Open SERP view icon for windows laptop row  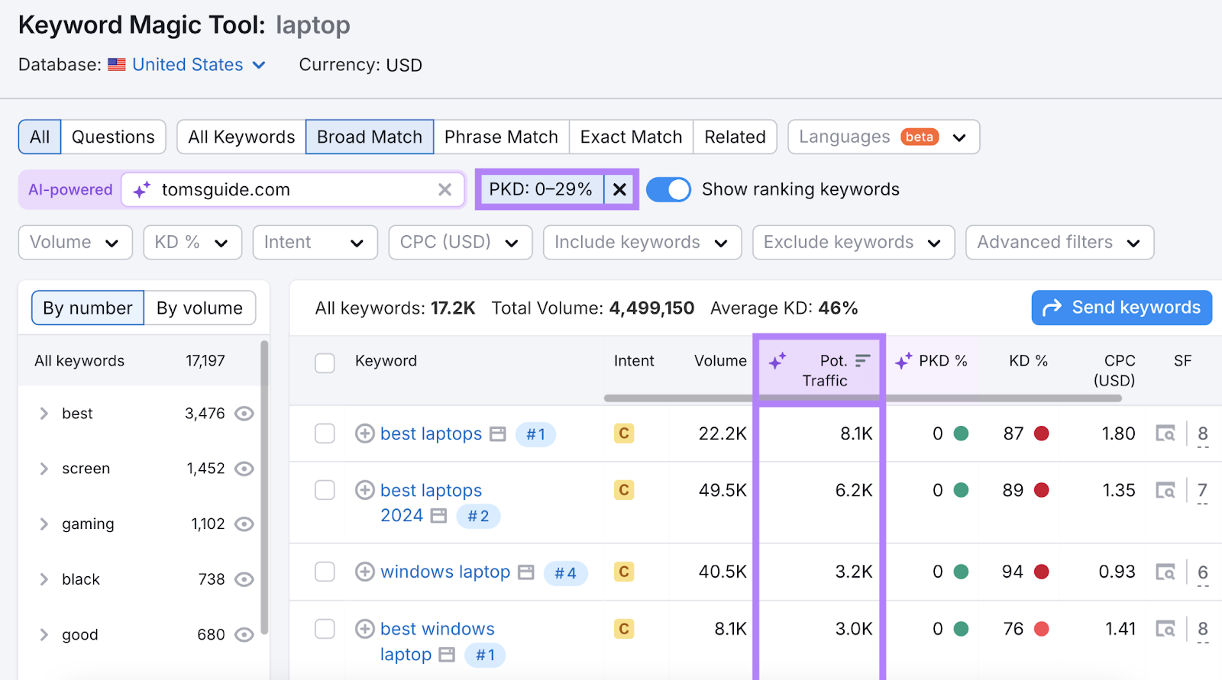[x=1165, y=572]
